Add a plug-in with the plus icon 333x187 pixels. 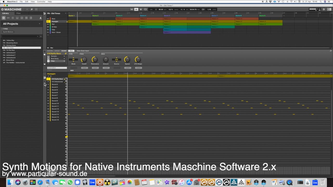pos(48,63)
